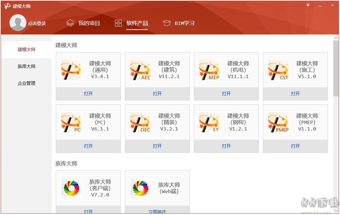Image resolution: width=340 pixels, height=215 pixels.
Task: Click the scrollbar up arrow
Action: click(x=336, y=38)
